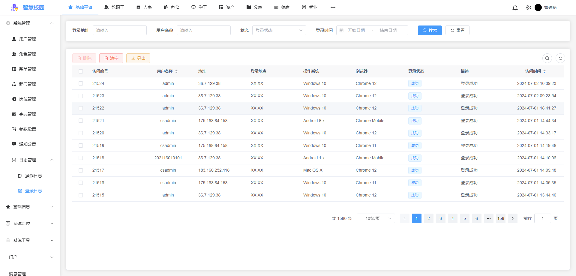Click the 登录地址 input field
Image resolution: width=576 pixels, height=276 pixels.
[119, 30]
